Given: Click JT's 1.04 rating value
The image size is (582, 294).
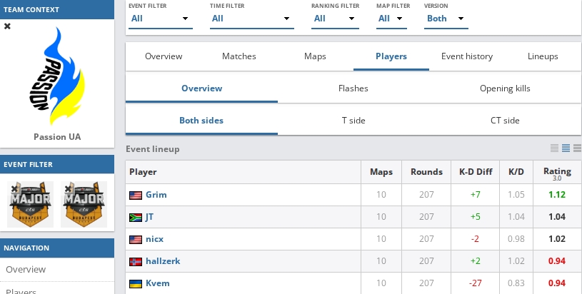Looking at the screenshot, I should [x=557, y=217].
